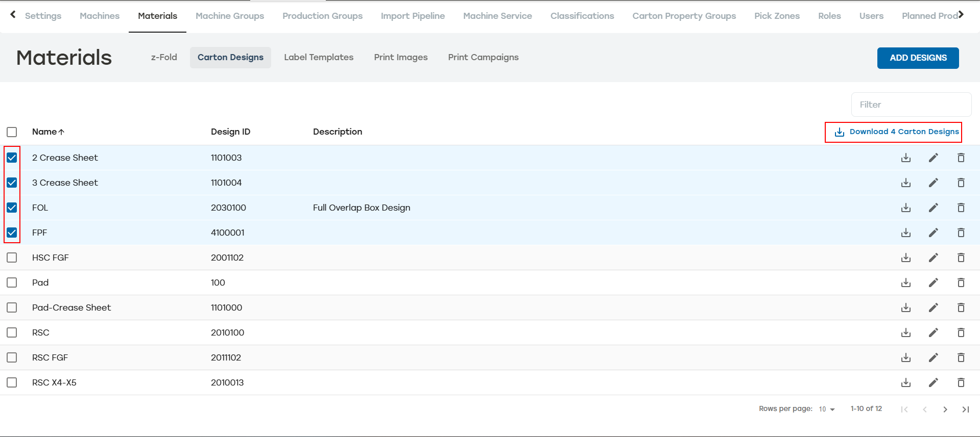Viewport: 980px width, 437px height.
Task: Click Download 4 Carton Designs link
Action: (x=897, y=132)
